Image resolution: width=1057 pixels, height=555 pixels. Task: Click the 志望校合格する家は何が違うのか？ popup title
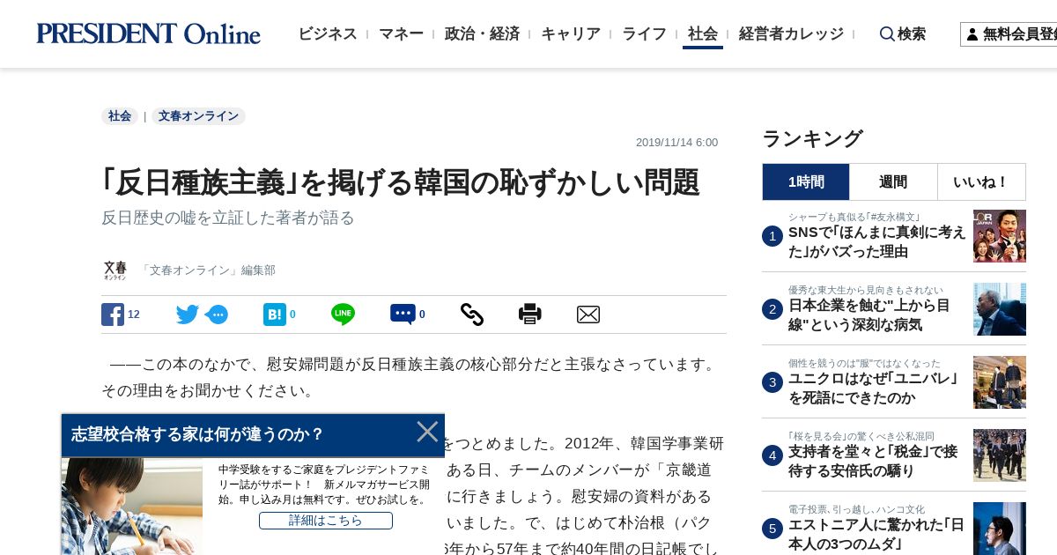tap(197, 434)
